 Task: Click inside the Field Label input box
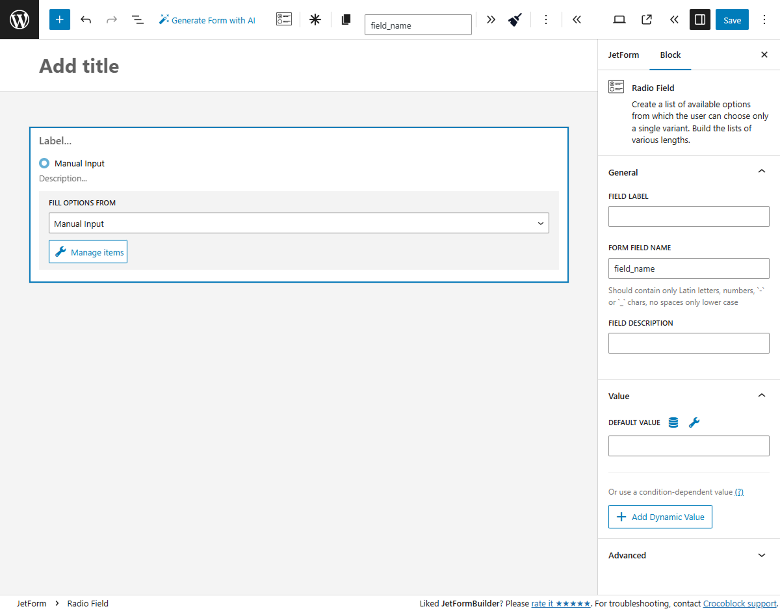(x=688, y=216)
